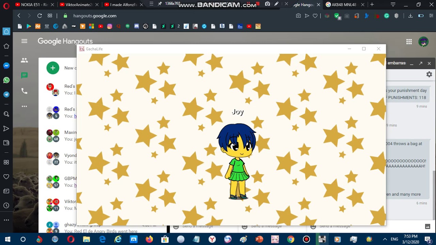Take snapshot with Opera camera icon
This screenshot has width=436, height=245.
(298, 16)
